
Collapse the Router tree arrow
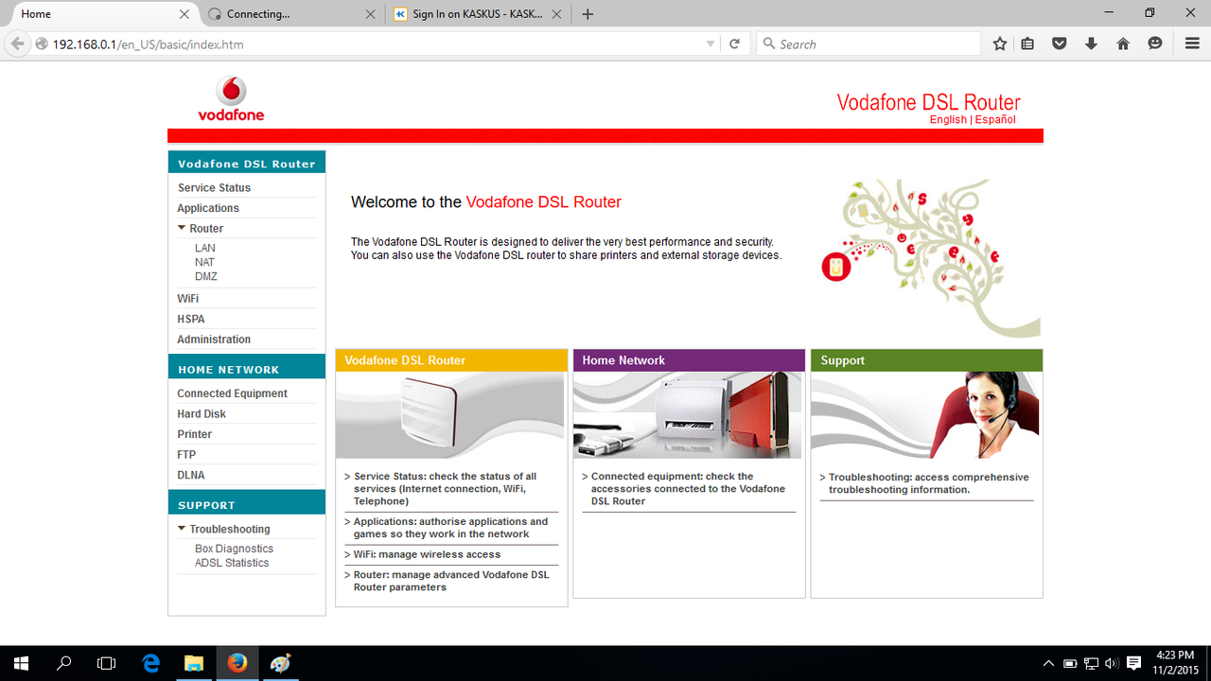click(x=182, y=228)
